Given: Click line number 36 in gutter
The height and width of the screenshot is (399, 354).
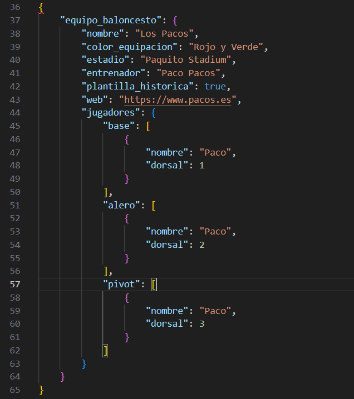Looking at the screenshot, I should point(15,7).
